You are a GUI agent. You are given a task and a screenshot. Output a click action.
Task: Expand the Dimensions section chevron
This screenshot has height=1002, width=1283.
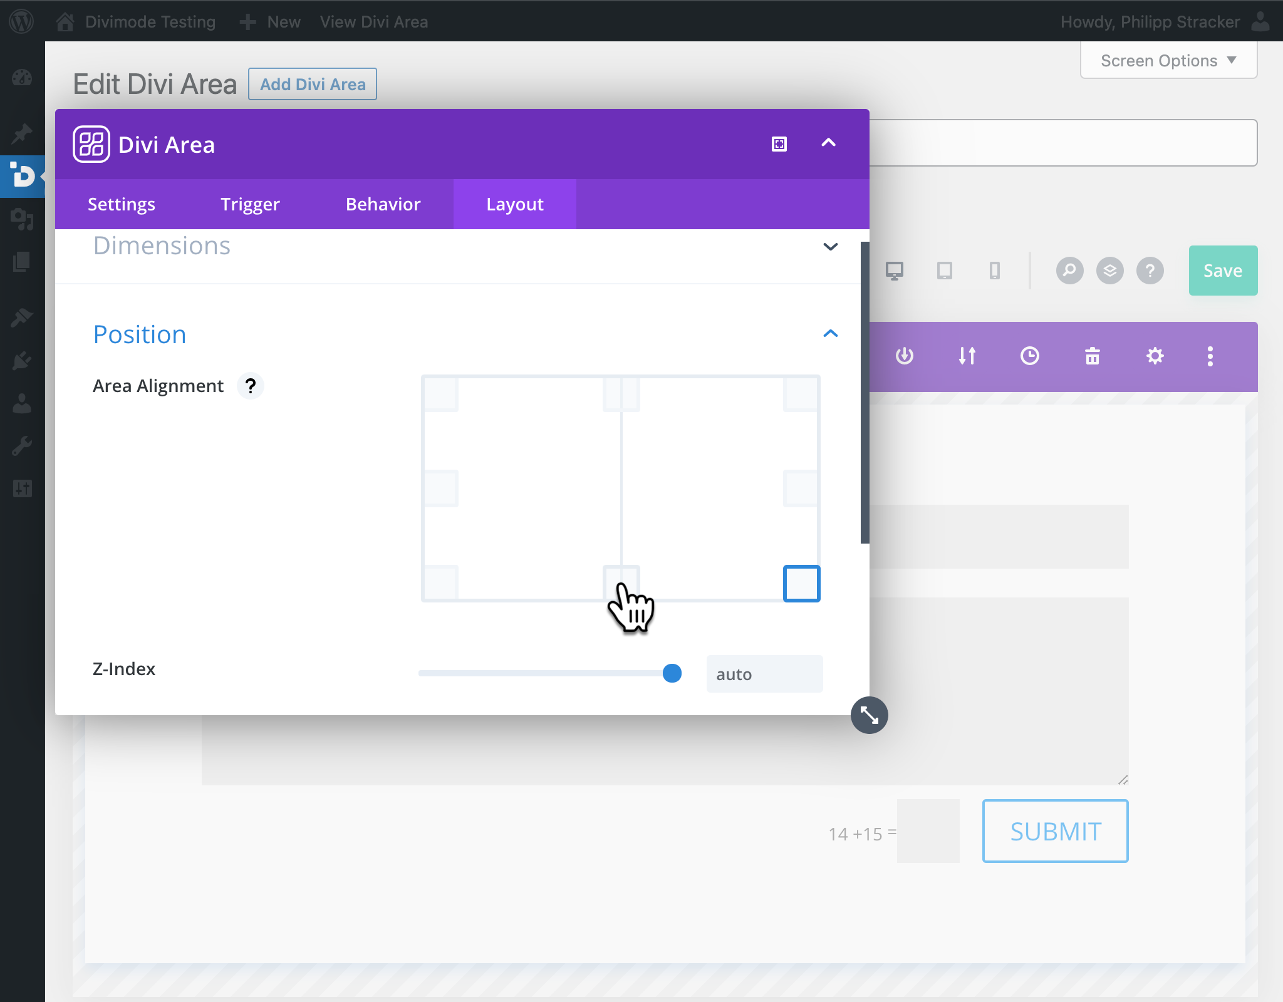coord(831,247)
